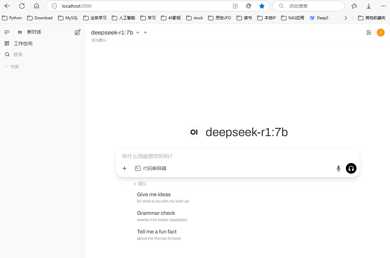Start a new chat with the pencil icon
Screen dimensions: 390x258
[78, 32]
